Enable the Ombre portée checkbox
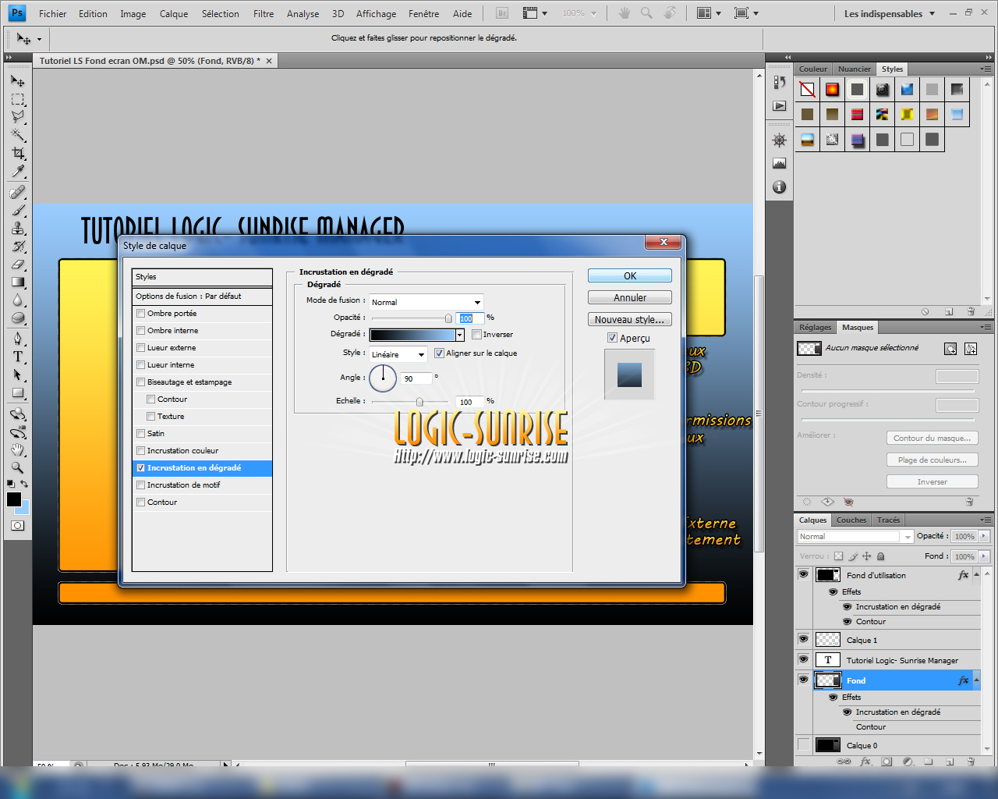The height and width of the screenshot is (799, 998). [141, 314]
